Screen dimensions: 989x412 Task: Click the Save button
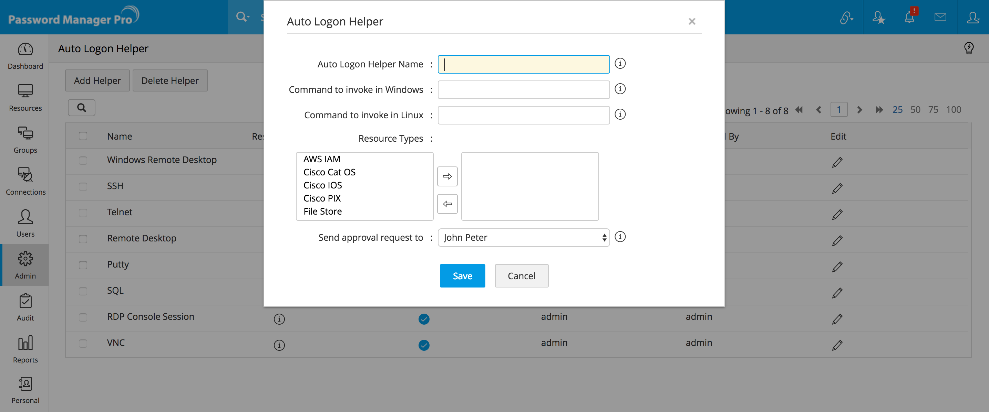(x=462, y=276)
